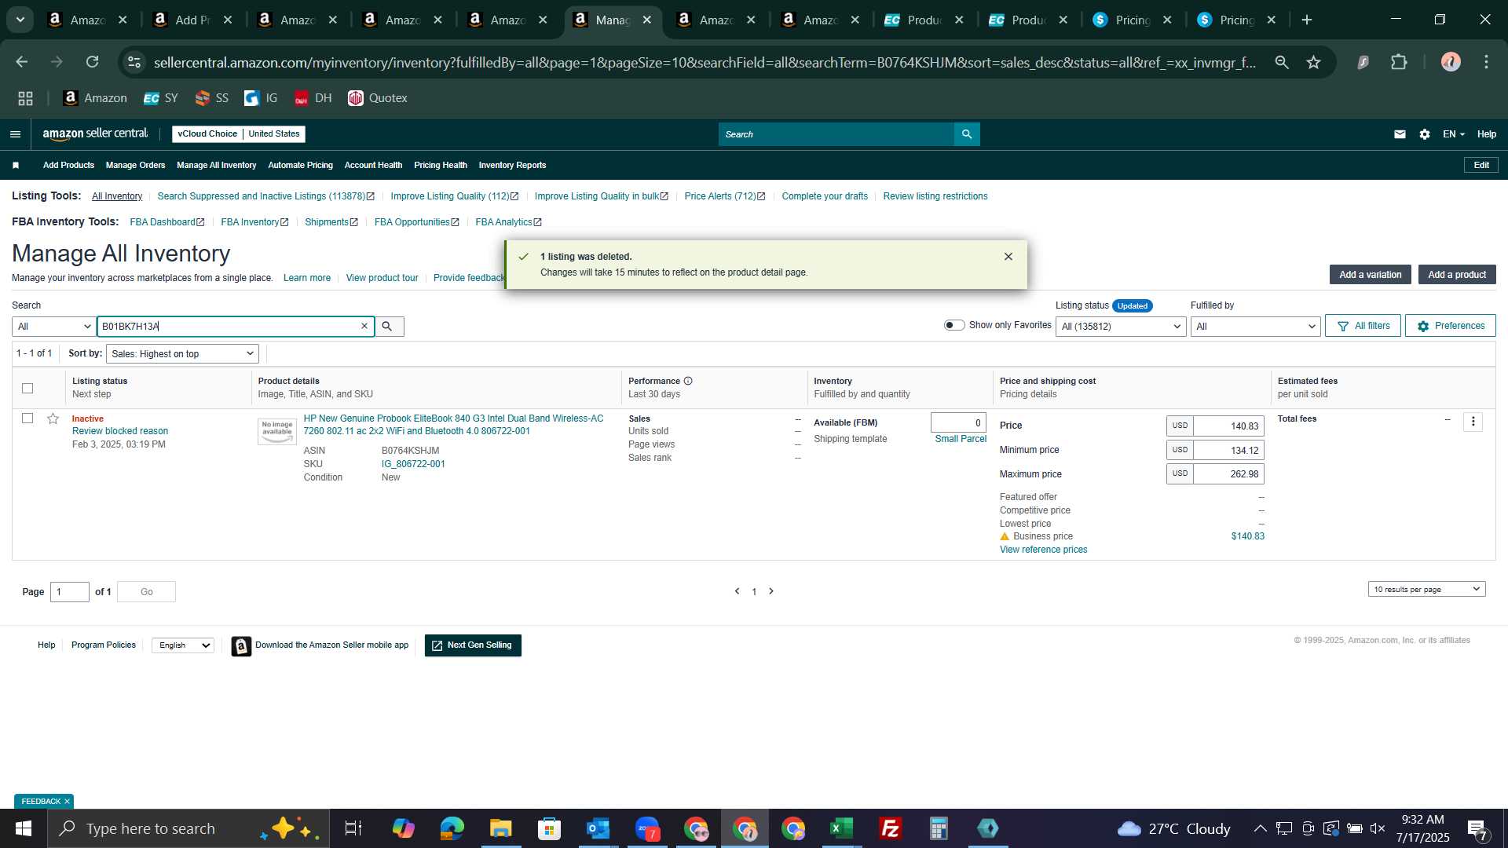The width and height of the screenshot is (1508, 848).
Task: Click the SKU IG_806722-001 link
Action: tap(413, 464)
